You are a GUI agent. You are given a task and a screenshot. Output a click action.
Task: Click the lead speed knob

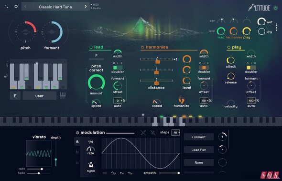(96, 101)
